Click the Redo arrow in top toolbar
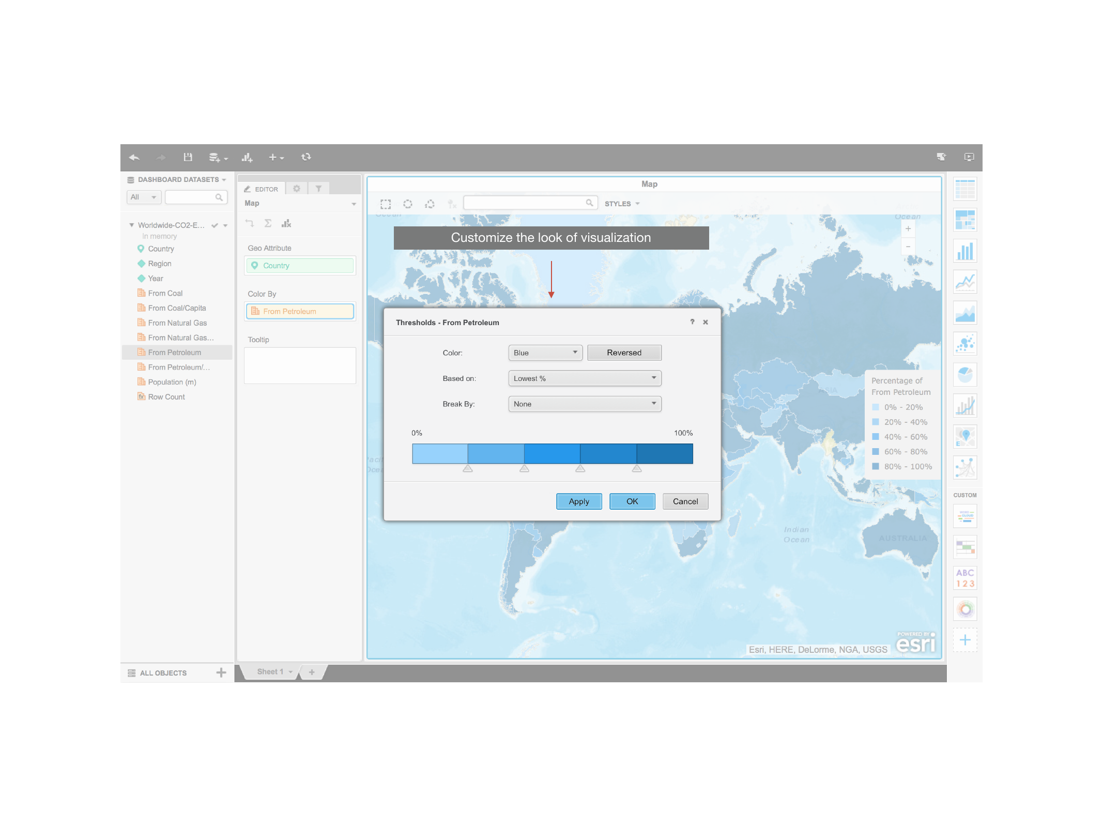Image resolution: width=1103 pixels, height=827 pixels. click(x=161, y=158)
